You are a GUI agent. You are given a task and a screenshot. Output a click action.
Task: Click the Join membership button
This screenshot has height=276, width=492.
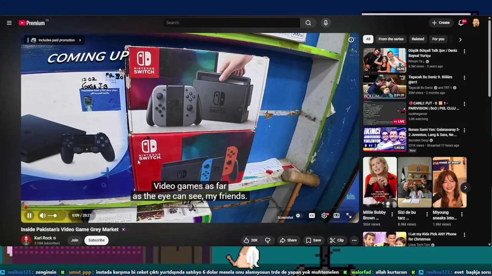coord(75,240)
